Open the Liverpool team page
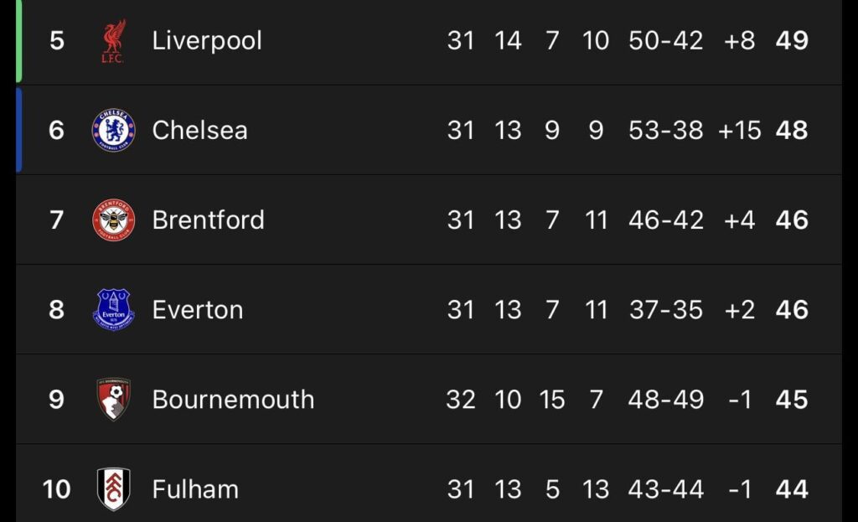This screenshot has width=858, height=522. pos(207,41)
